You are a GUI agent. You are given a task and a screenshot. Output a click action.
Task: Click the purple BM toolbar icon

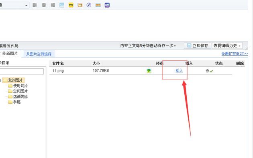click(x=107, y=5)
